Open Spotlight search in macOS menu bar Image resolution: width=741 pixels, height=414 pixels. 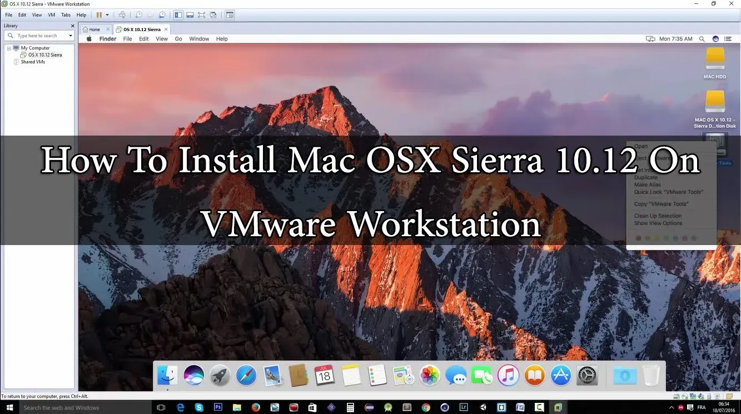702,39
